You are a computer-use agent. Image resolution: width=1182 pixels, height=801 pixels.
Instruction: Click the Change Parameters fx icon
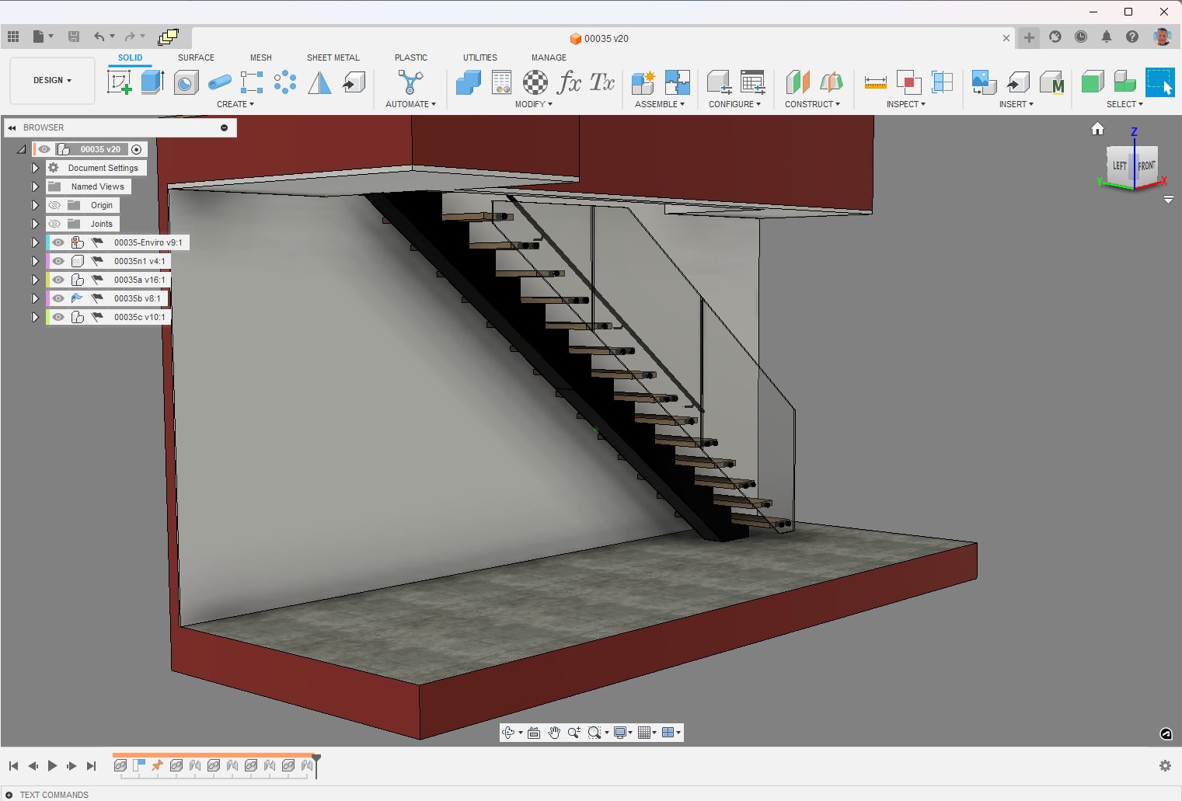pyautogui.click(x=569, y=82)
